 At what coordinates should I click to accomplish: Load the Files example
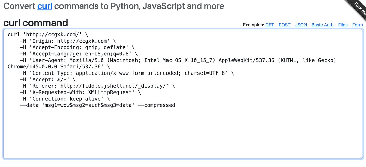tap(343, 25)
